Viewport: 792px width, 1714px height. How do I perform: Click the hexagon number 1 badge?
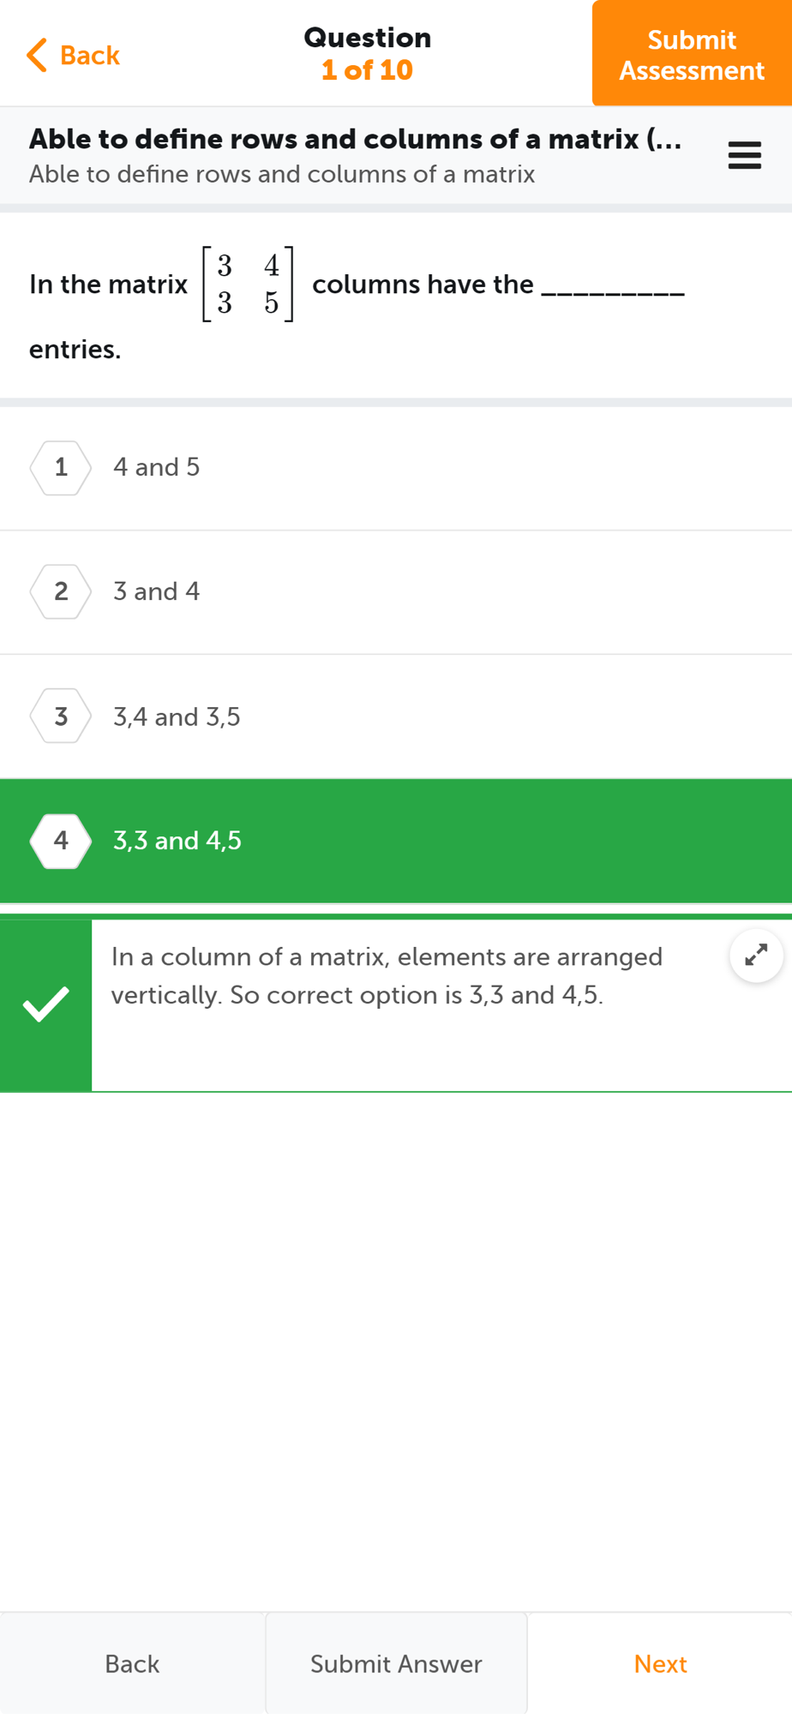click(x=61, y=468)
